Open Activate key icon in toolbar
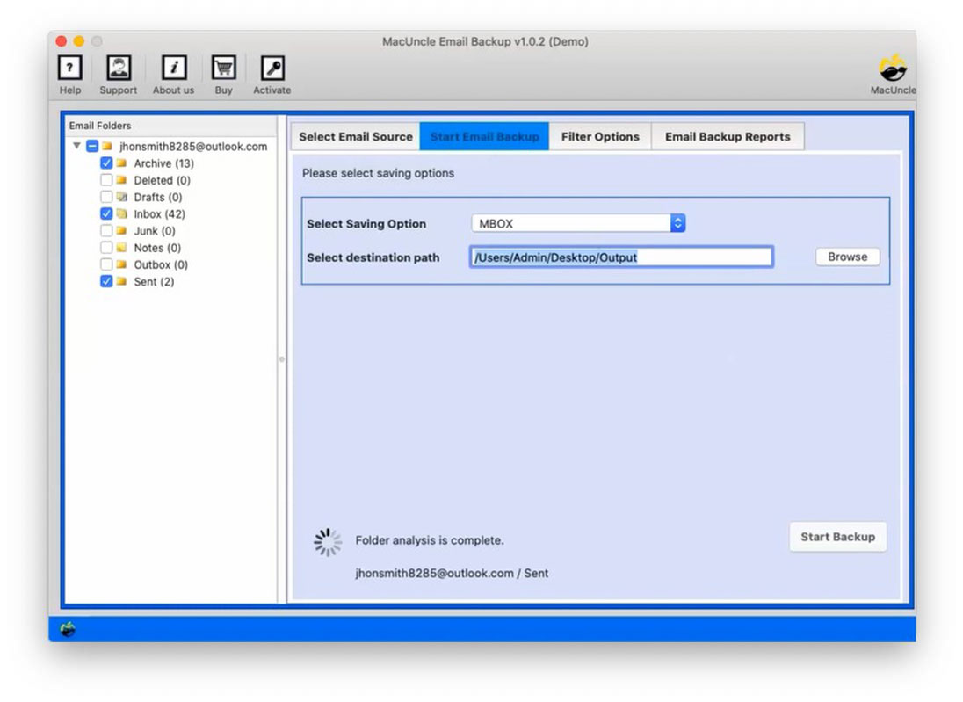This screenshot has height=702, width=963. coord(272,68)
